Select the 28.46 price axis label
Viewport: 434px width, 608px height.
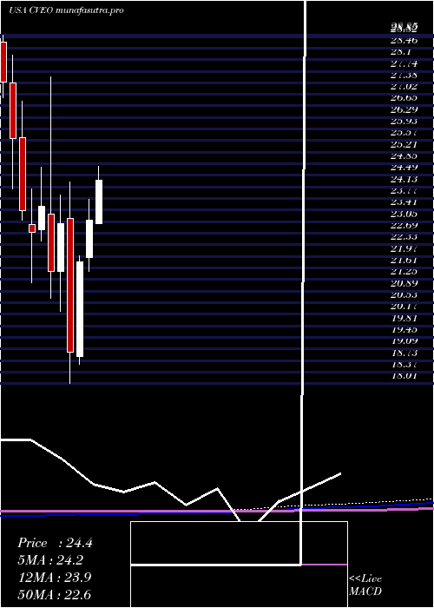pyautogui.click(x=404, y=40)
